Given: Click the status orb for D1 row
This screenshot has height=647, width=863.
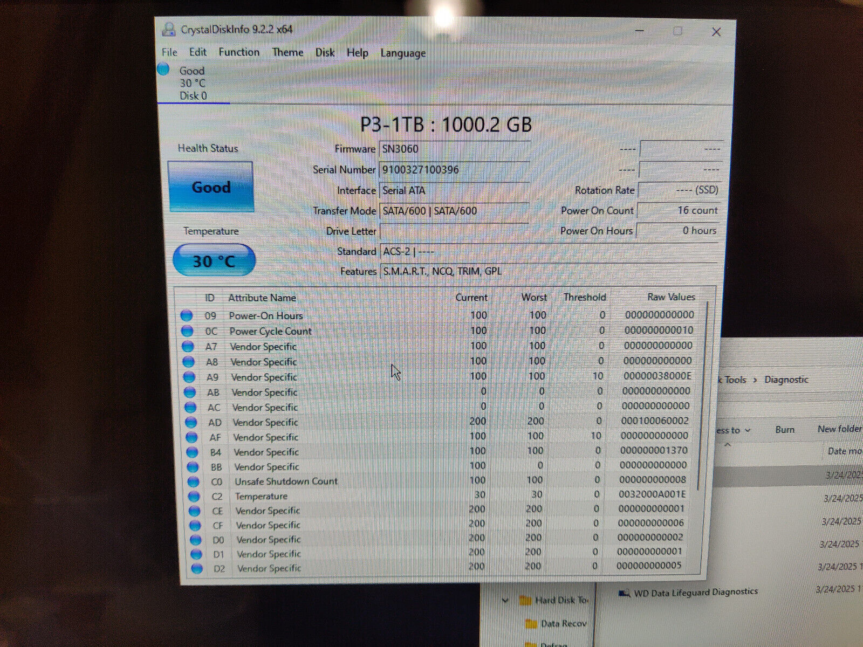Looking at the screenshot, I should (x=196, y=554).
